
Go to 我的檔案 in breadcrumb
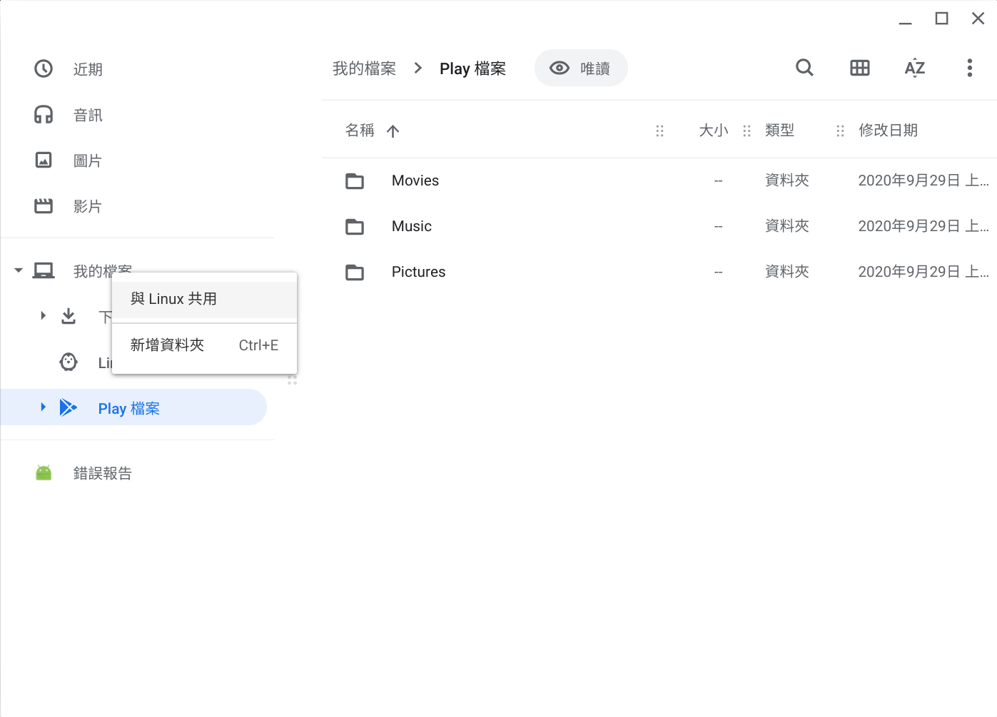pos(364,68)
